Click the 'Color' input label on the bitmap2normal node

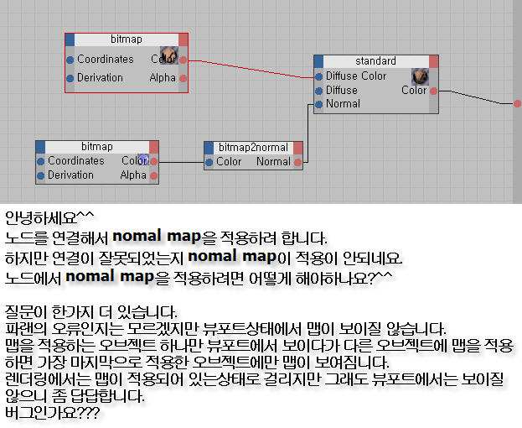229,162
